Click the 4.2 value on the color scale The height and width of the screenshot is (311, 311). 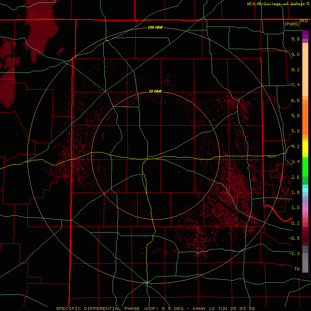click(295, 147)
